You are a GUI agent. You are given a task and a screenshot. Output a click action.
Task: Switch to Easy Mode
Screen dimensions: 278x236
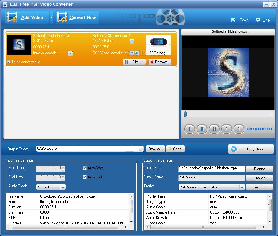pyautogui.click(x=251, y=149)
